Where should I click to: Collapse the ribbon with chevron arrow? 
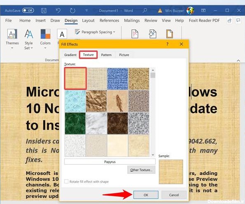238,60
